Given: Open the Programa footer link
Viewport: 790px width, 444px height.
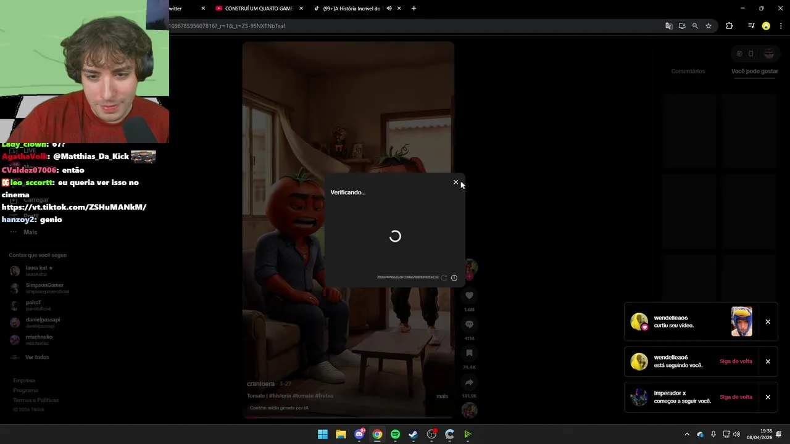Looking at the screenshot, I should coord(25,390).
